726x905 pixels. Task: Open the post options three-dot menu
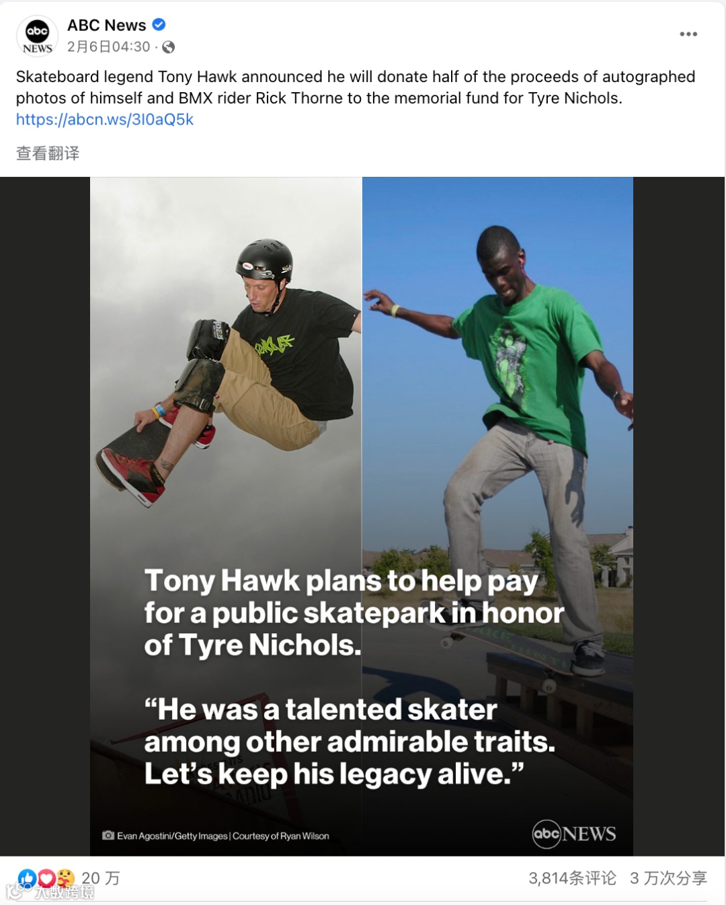688,34
